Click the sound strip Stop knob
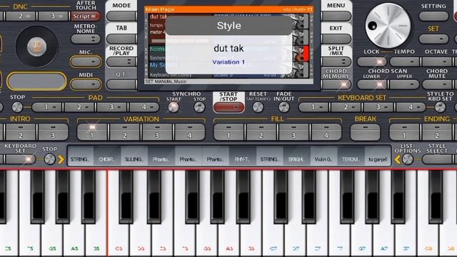Viewport: 457px width, 257px height. [50, 159]
